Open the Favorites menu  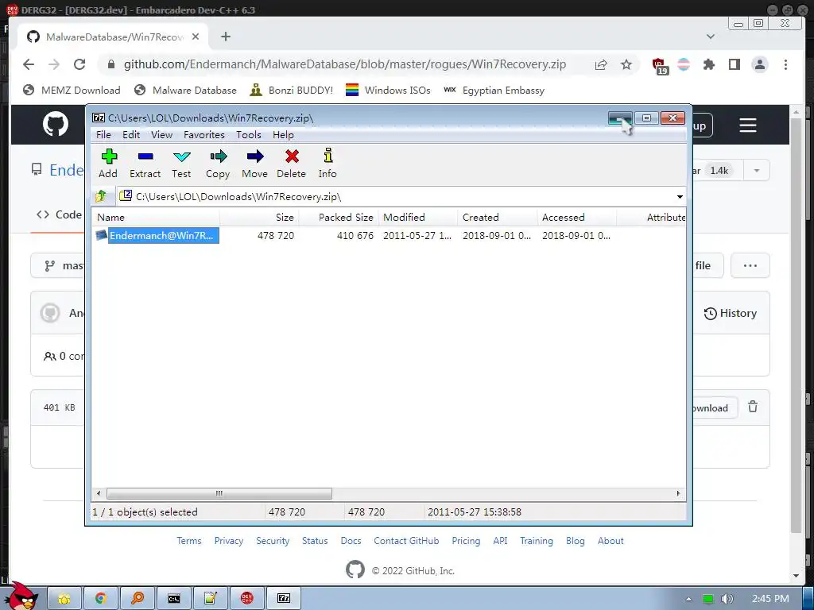coord(204,135)
